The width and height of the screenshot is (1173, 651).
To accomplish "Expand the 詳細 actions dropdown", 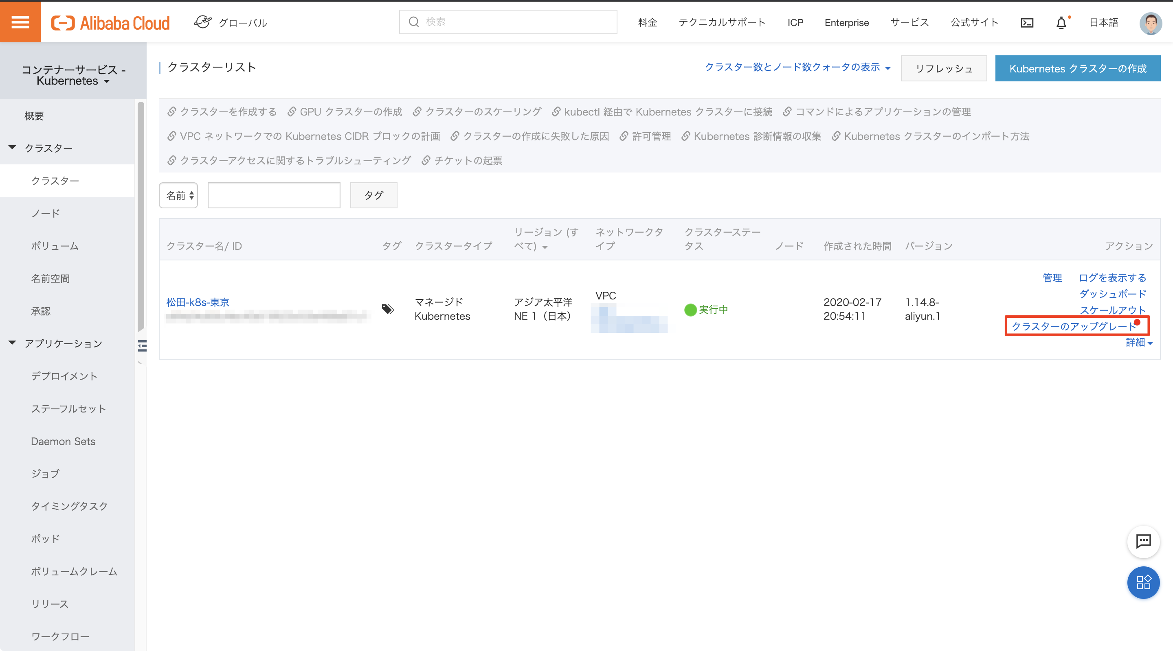I will click(1139, 343).
